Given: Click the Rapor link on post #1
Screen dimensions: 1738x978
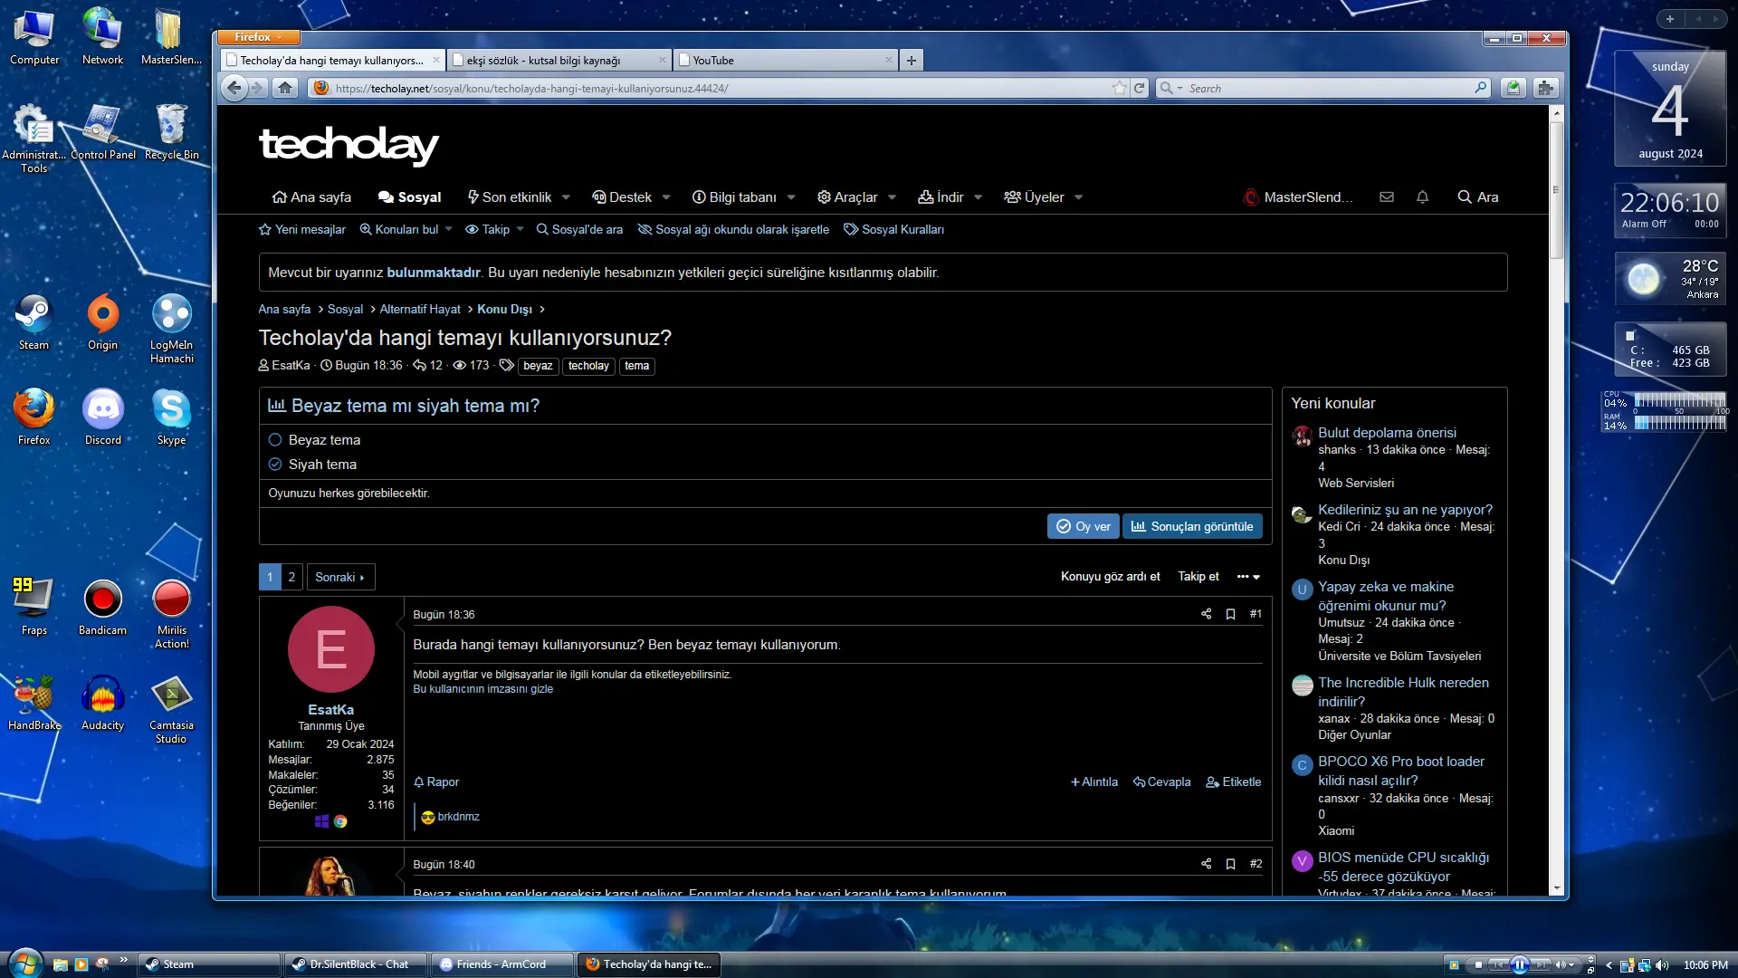Looking at the screenshot, I should tap(436, 782).
